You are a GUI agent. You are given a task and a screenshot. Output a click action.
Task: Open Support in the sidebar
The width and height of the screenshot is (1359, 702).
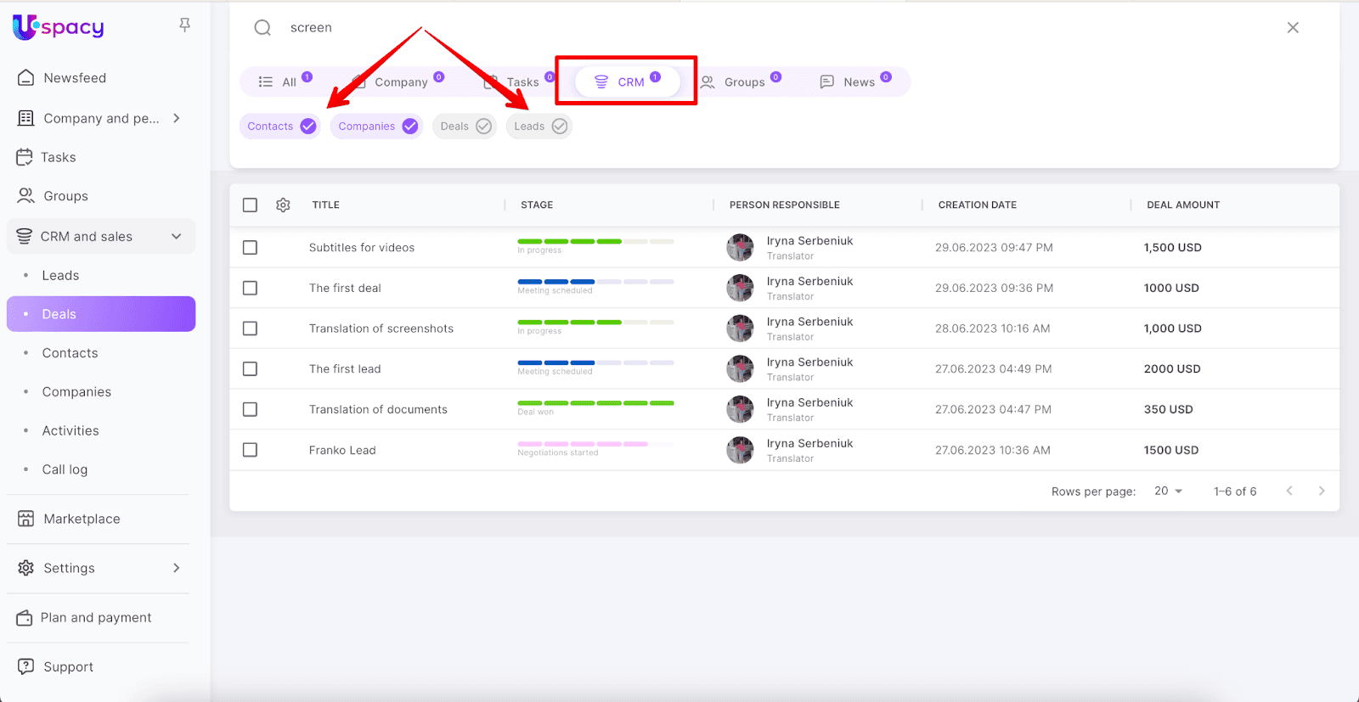[68, 667]
